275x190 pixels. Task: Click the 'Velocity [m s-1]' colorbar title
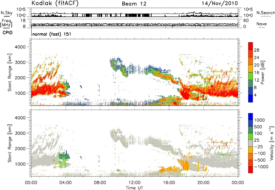pyautogui.click(x=272, y=143)
